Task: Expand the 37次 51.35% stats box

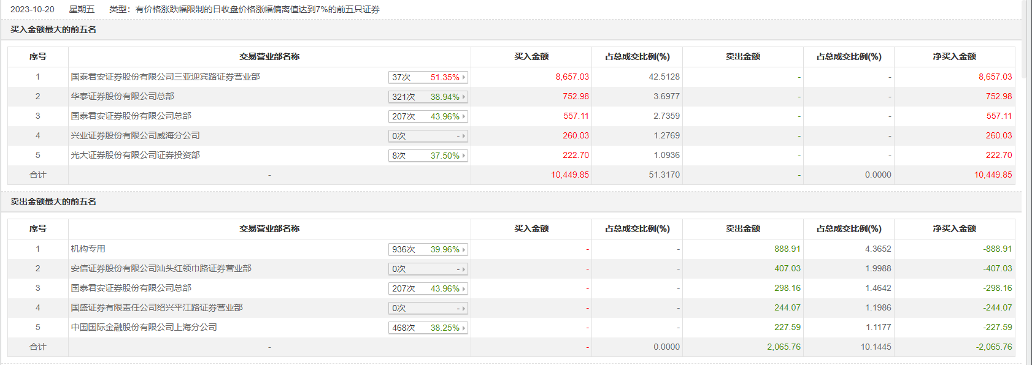Action: coord(428,77)
